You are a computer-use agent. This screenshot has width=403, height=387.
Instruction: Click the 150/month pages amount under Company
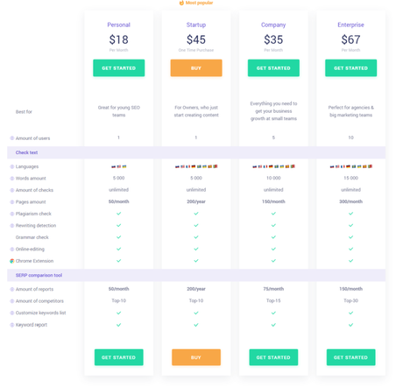273,201
